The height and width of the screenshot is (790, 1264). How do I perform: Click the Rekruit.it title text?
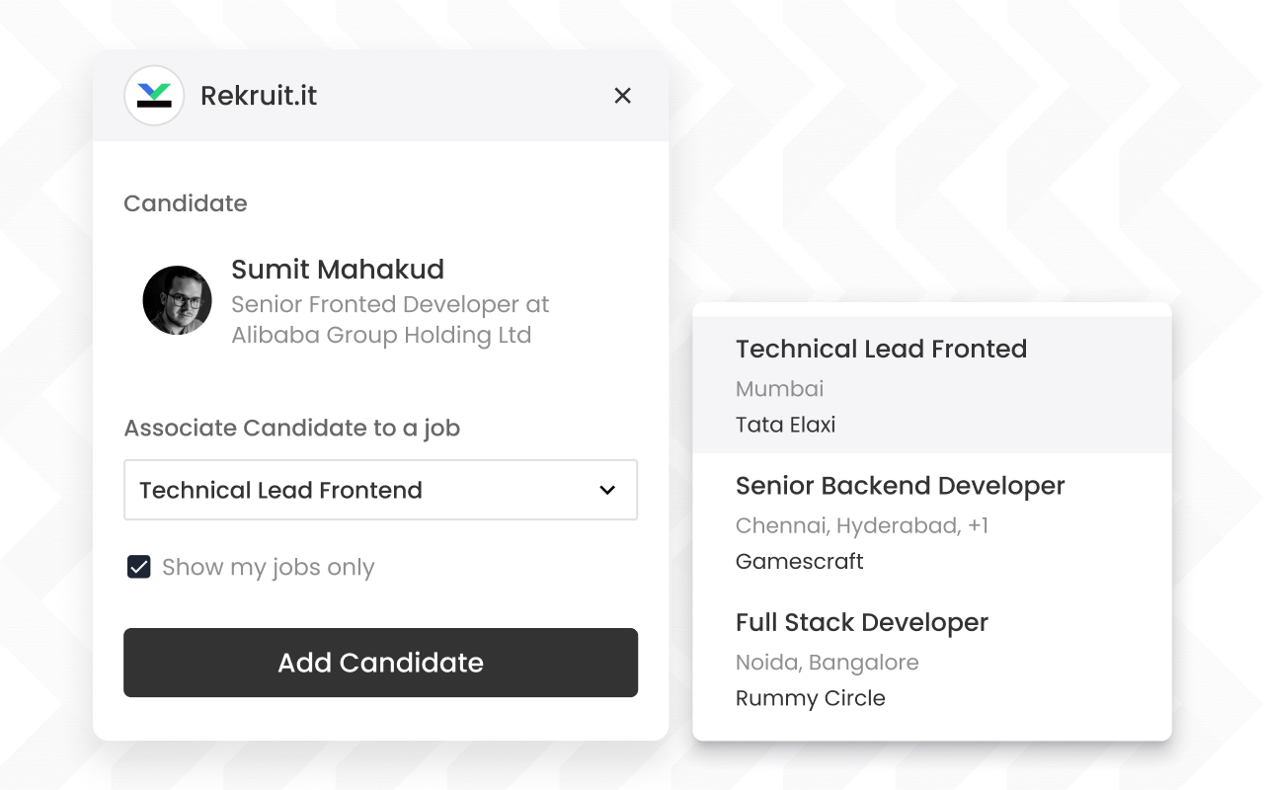259,96
